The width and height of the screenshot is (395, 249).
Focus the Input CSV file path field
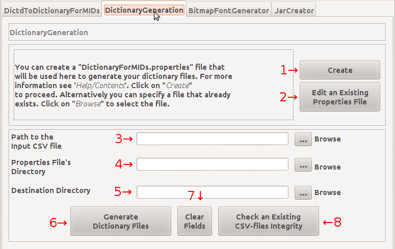212,139
